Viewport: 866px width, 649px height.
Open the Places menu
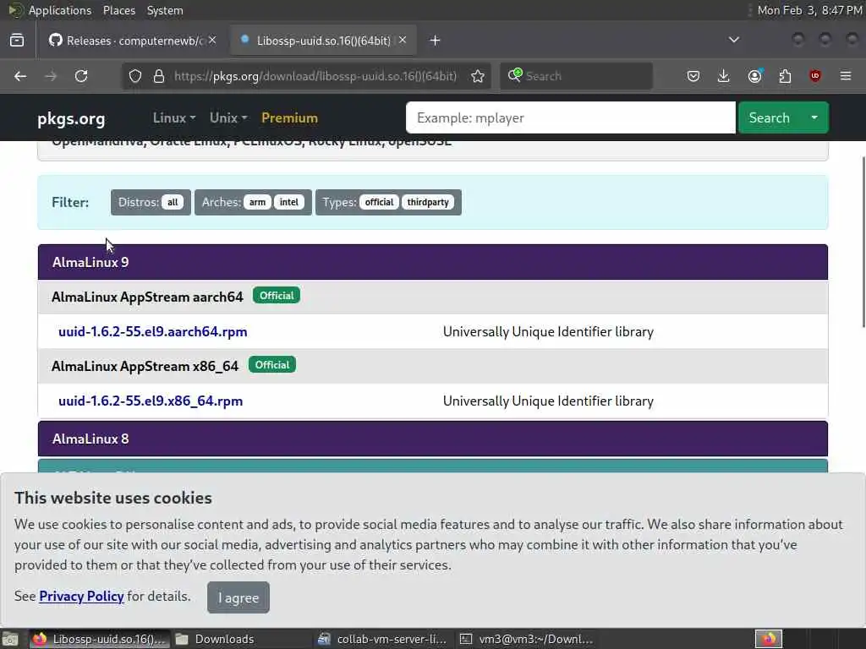click(118, 10)
